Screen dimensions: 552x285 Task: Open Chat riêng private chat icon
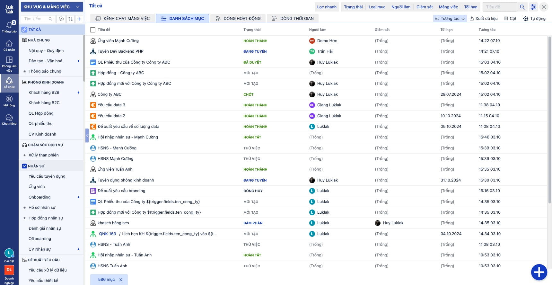(9, 119)
